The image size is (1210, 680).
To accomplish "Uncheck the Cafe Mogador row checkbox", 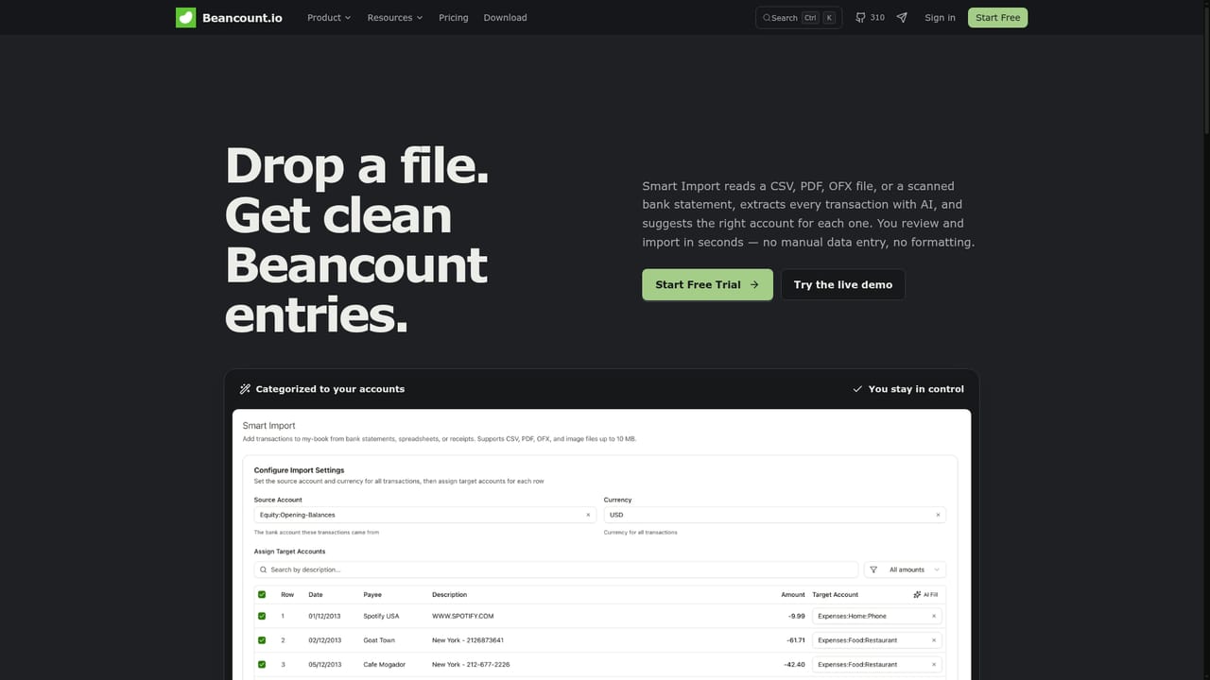I will click(262, 665).
